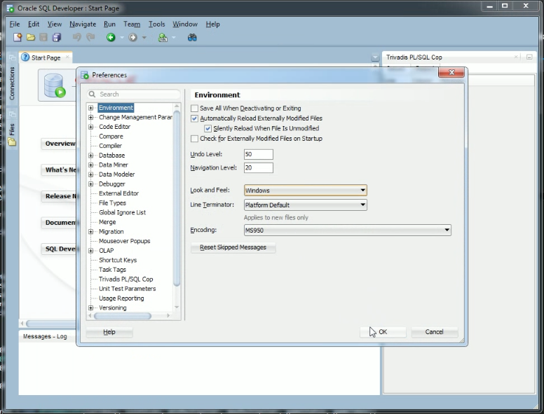Click the Start Page help icon on tab
Screen dimensions: 544x414
click(x=25, y=57)
